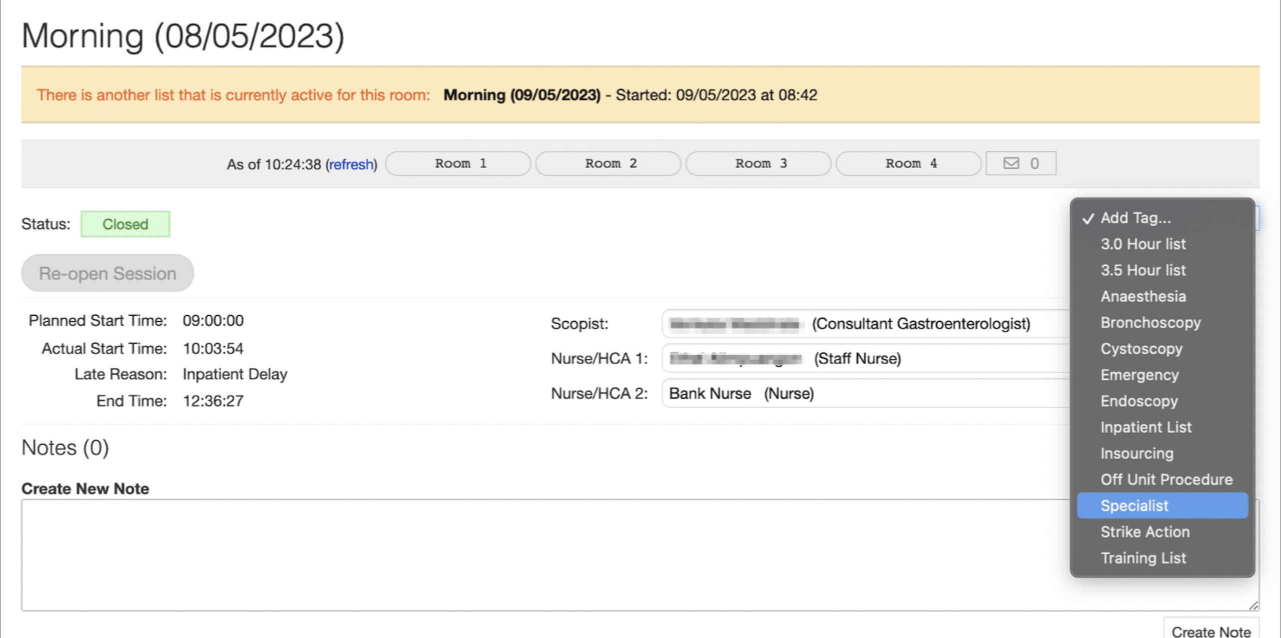The width and height of the screenshot is (1281, 638).
Task: Click the Re-open Session button
Action: tap(107, 273)
